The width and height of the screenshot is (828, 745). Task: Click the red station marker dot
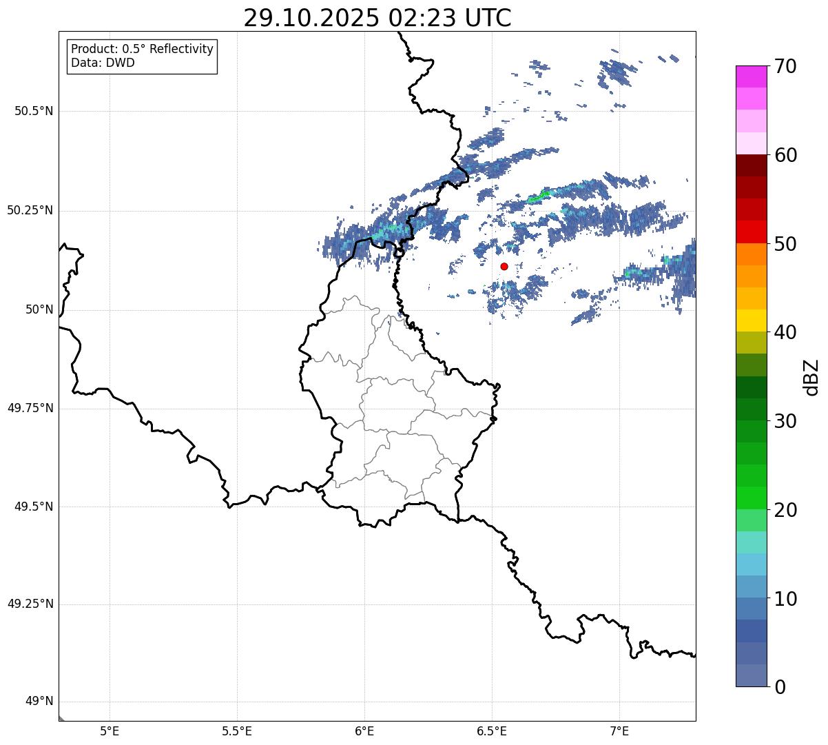(x=504, y=266)
